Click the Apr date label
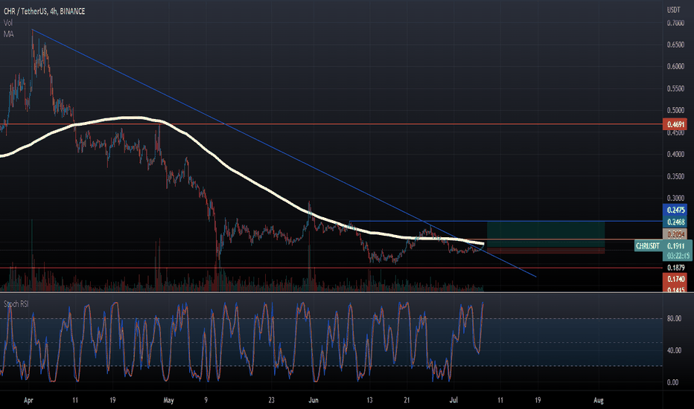The image size is (694, 409). click(28, 400)
